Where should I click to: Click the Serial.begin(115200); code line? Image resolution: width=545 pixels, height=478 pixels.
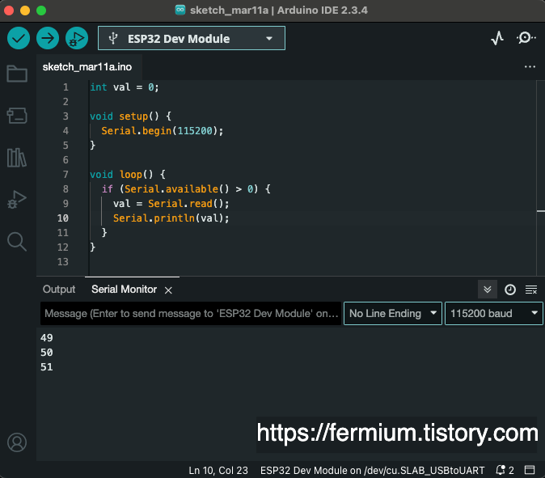[x=162, y=131]
